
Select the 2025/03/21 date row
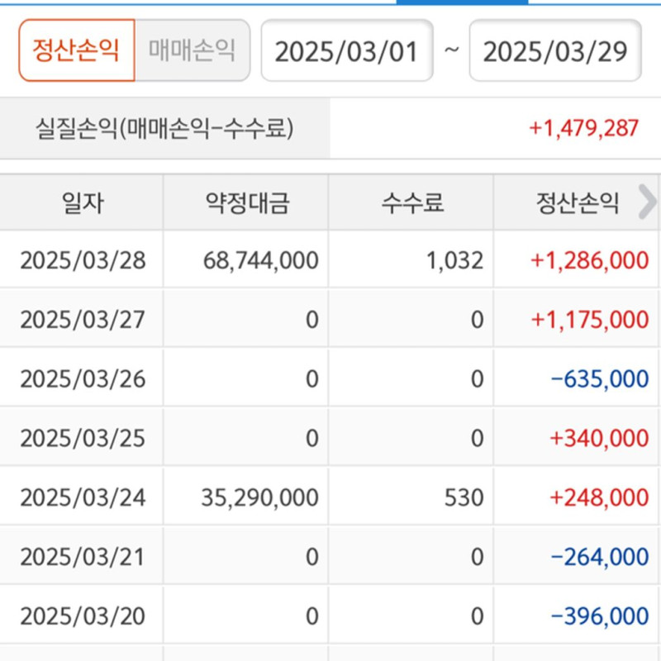[83, 557]
